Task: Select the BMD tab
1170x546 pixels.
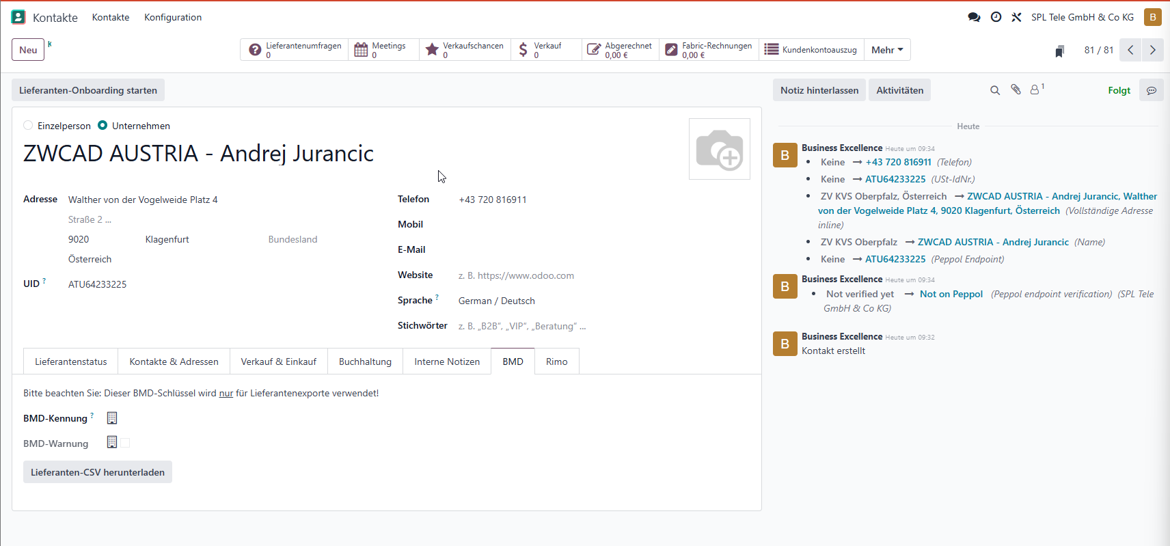Action: (x=513, y=361)
